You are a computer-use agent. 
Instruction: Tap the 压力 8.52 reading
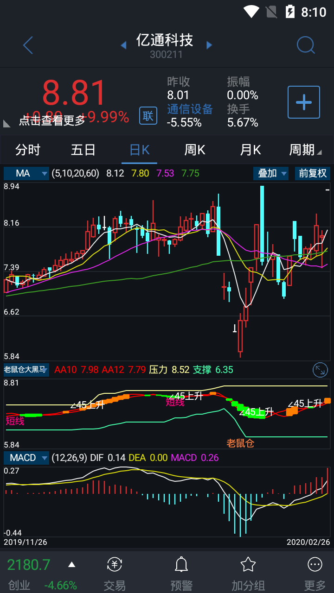(169, 370)
